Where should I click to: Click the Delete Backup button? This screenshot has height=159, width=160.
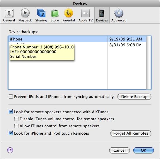tap(134, 97)
